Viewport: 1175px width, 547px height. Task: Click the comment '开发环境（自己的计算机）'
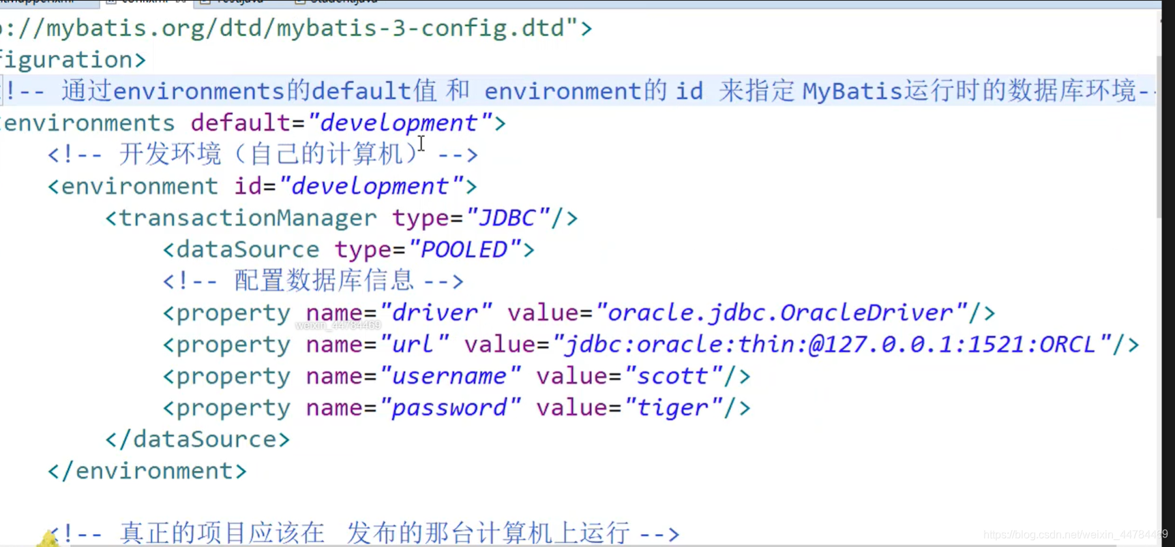pyautogui.click(x=263, y=155)
